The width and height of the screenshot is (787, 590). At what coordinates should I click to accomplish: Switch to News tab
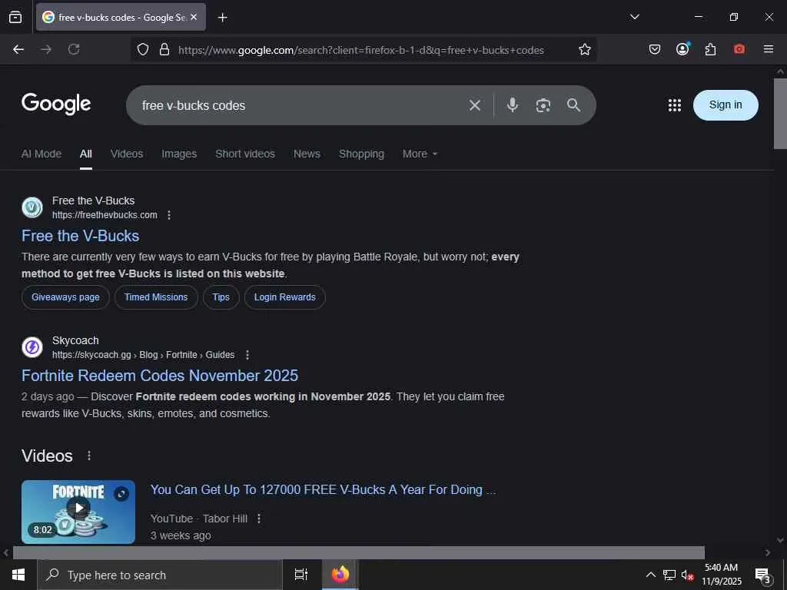307,154
